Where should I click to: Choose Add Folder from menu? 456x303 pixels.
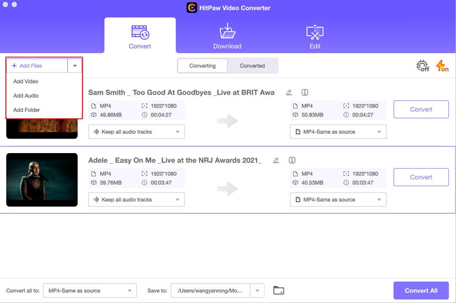coord(27,110)
